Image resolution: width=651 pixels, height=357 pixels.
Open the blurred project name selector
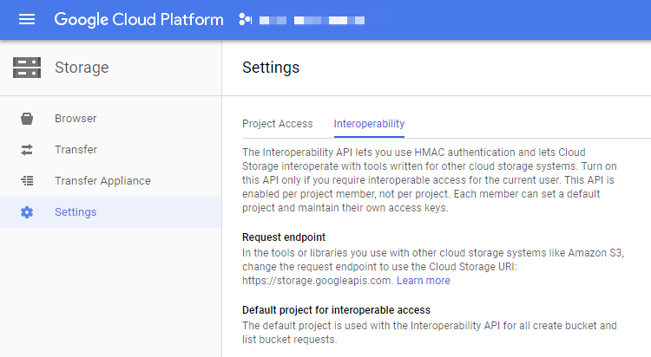(x=317, y=19)
